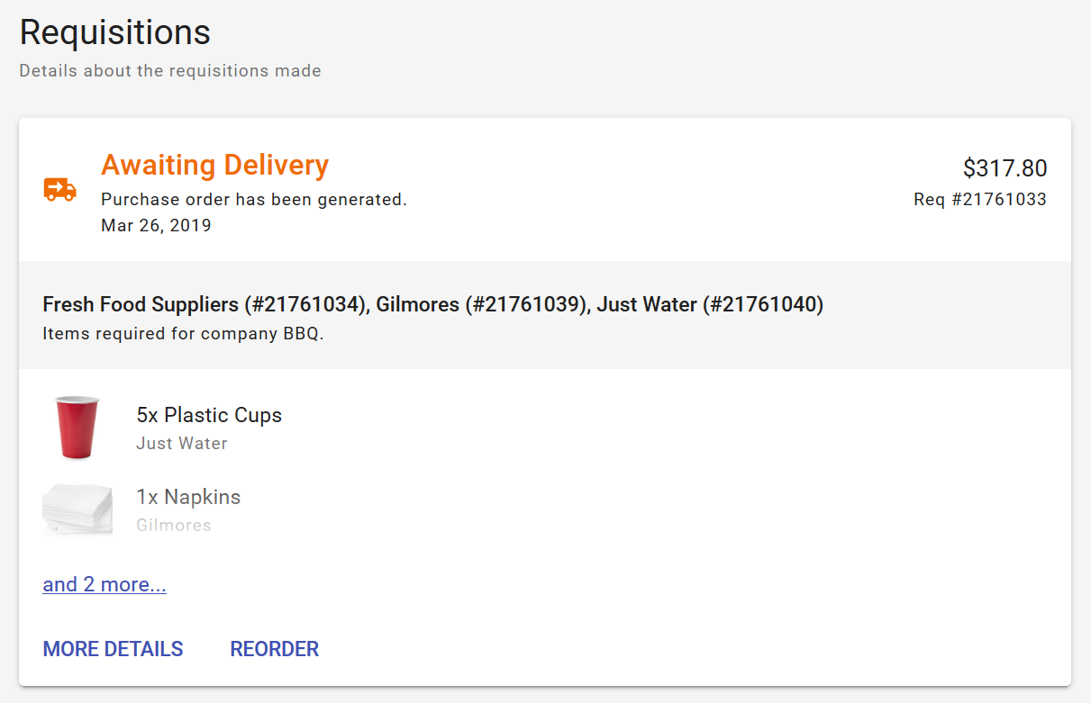Viewport: 1091px width, 703px height.
Task: Click "Details about the requisitions made" subtitle
Action: tap(170, 70)
